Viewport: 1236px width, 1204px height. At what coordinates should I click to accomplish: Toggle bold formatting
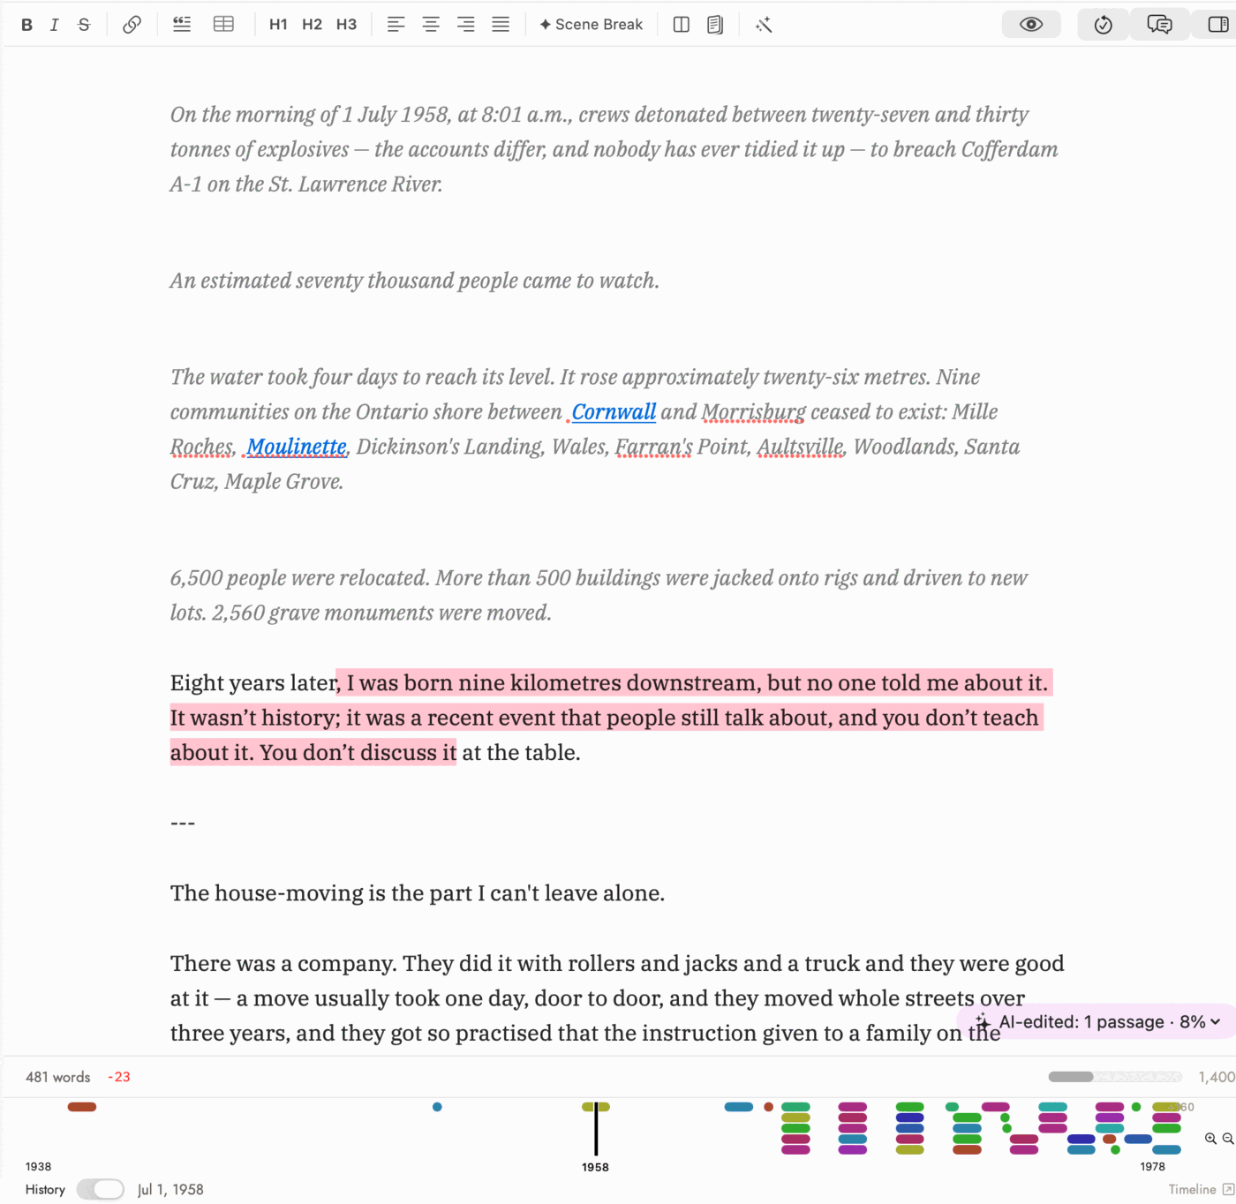coord(26,25)
